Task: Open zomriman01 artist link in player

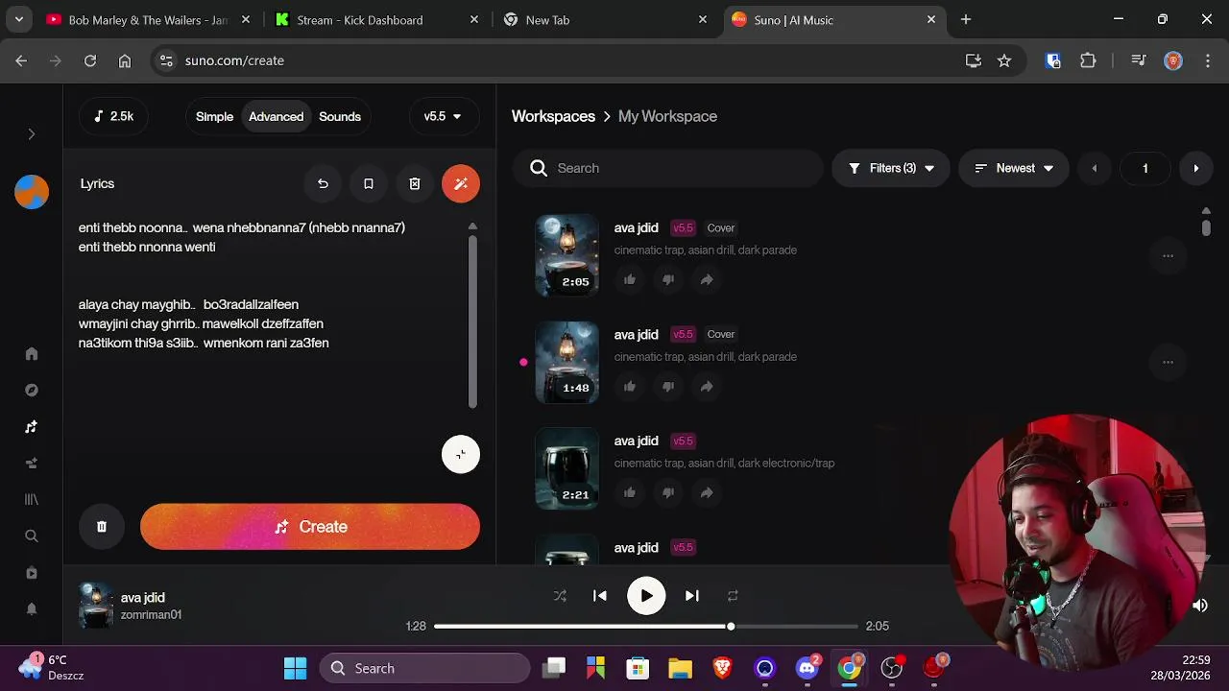Action: pos(151,614)
